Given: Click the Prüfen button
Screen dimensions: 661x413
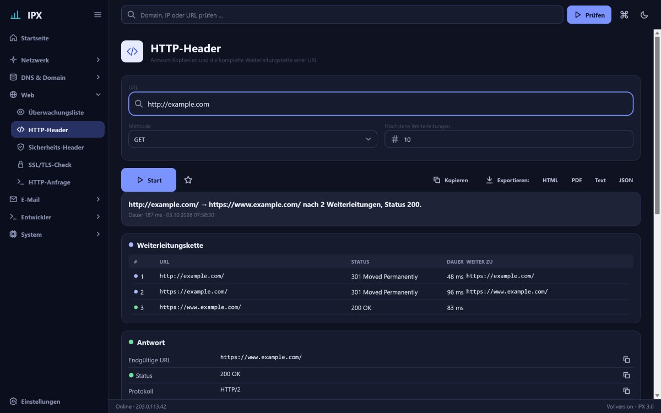Looking at the screenshot, I should pyautogui.click(x=589, y=15).
